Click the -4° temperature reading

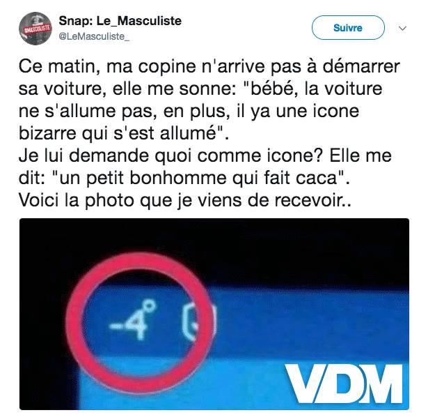(x=133, y=319)
